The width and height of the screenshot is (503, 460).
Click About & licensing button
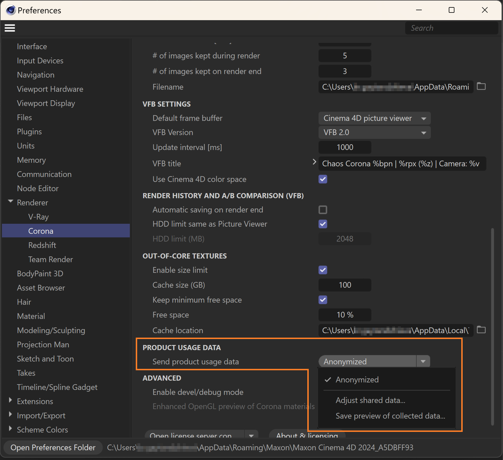click(307, 434)
